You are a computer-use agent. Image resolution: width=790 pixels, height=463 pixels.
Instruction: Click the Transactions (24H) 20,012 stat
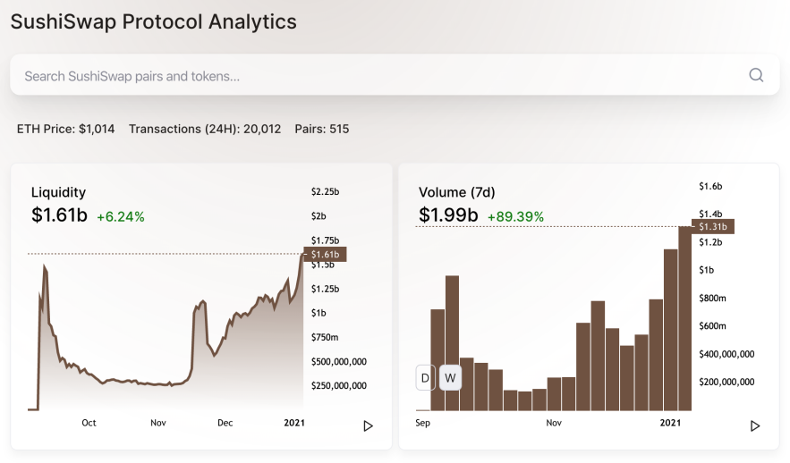click(x=205, y=129)
